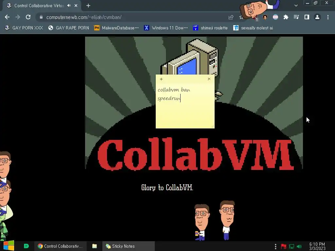Open the media control playlist icon

coord(296,17)
